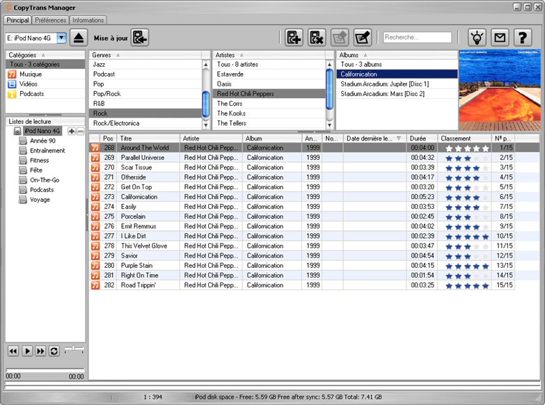Screen dimensions: 545x405
Task: Switch to the Préférences tab
Action: 50,20
